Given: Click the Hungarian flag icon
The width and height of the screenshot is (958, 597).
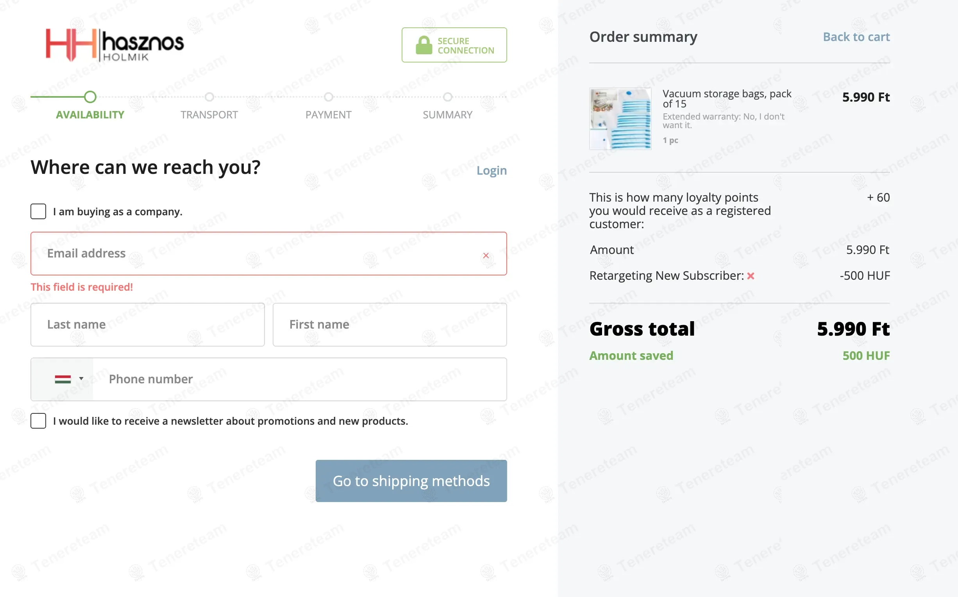Looking at the screenshot, I should 63,379.
